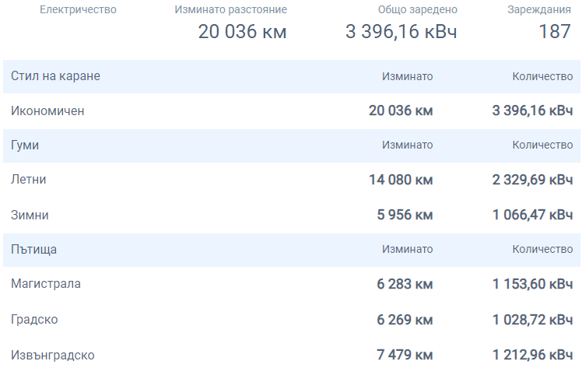Click the 7 479 км distance value
The height and width of the screenshot is (375, 582).
[x=405, y=356]
